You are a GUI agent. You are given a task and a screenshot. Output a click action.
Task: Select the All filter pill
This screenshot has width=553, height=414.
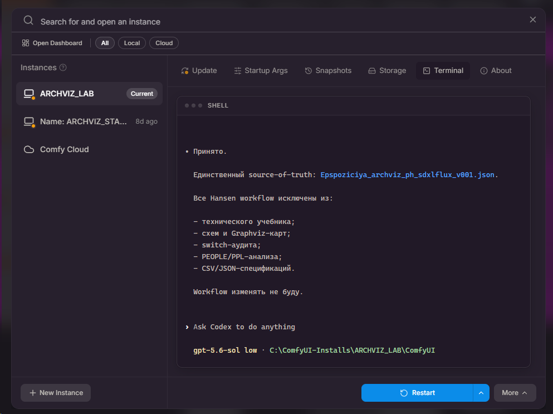[105, 43]
